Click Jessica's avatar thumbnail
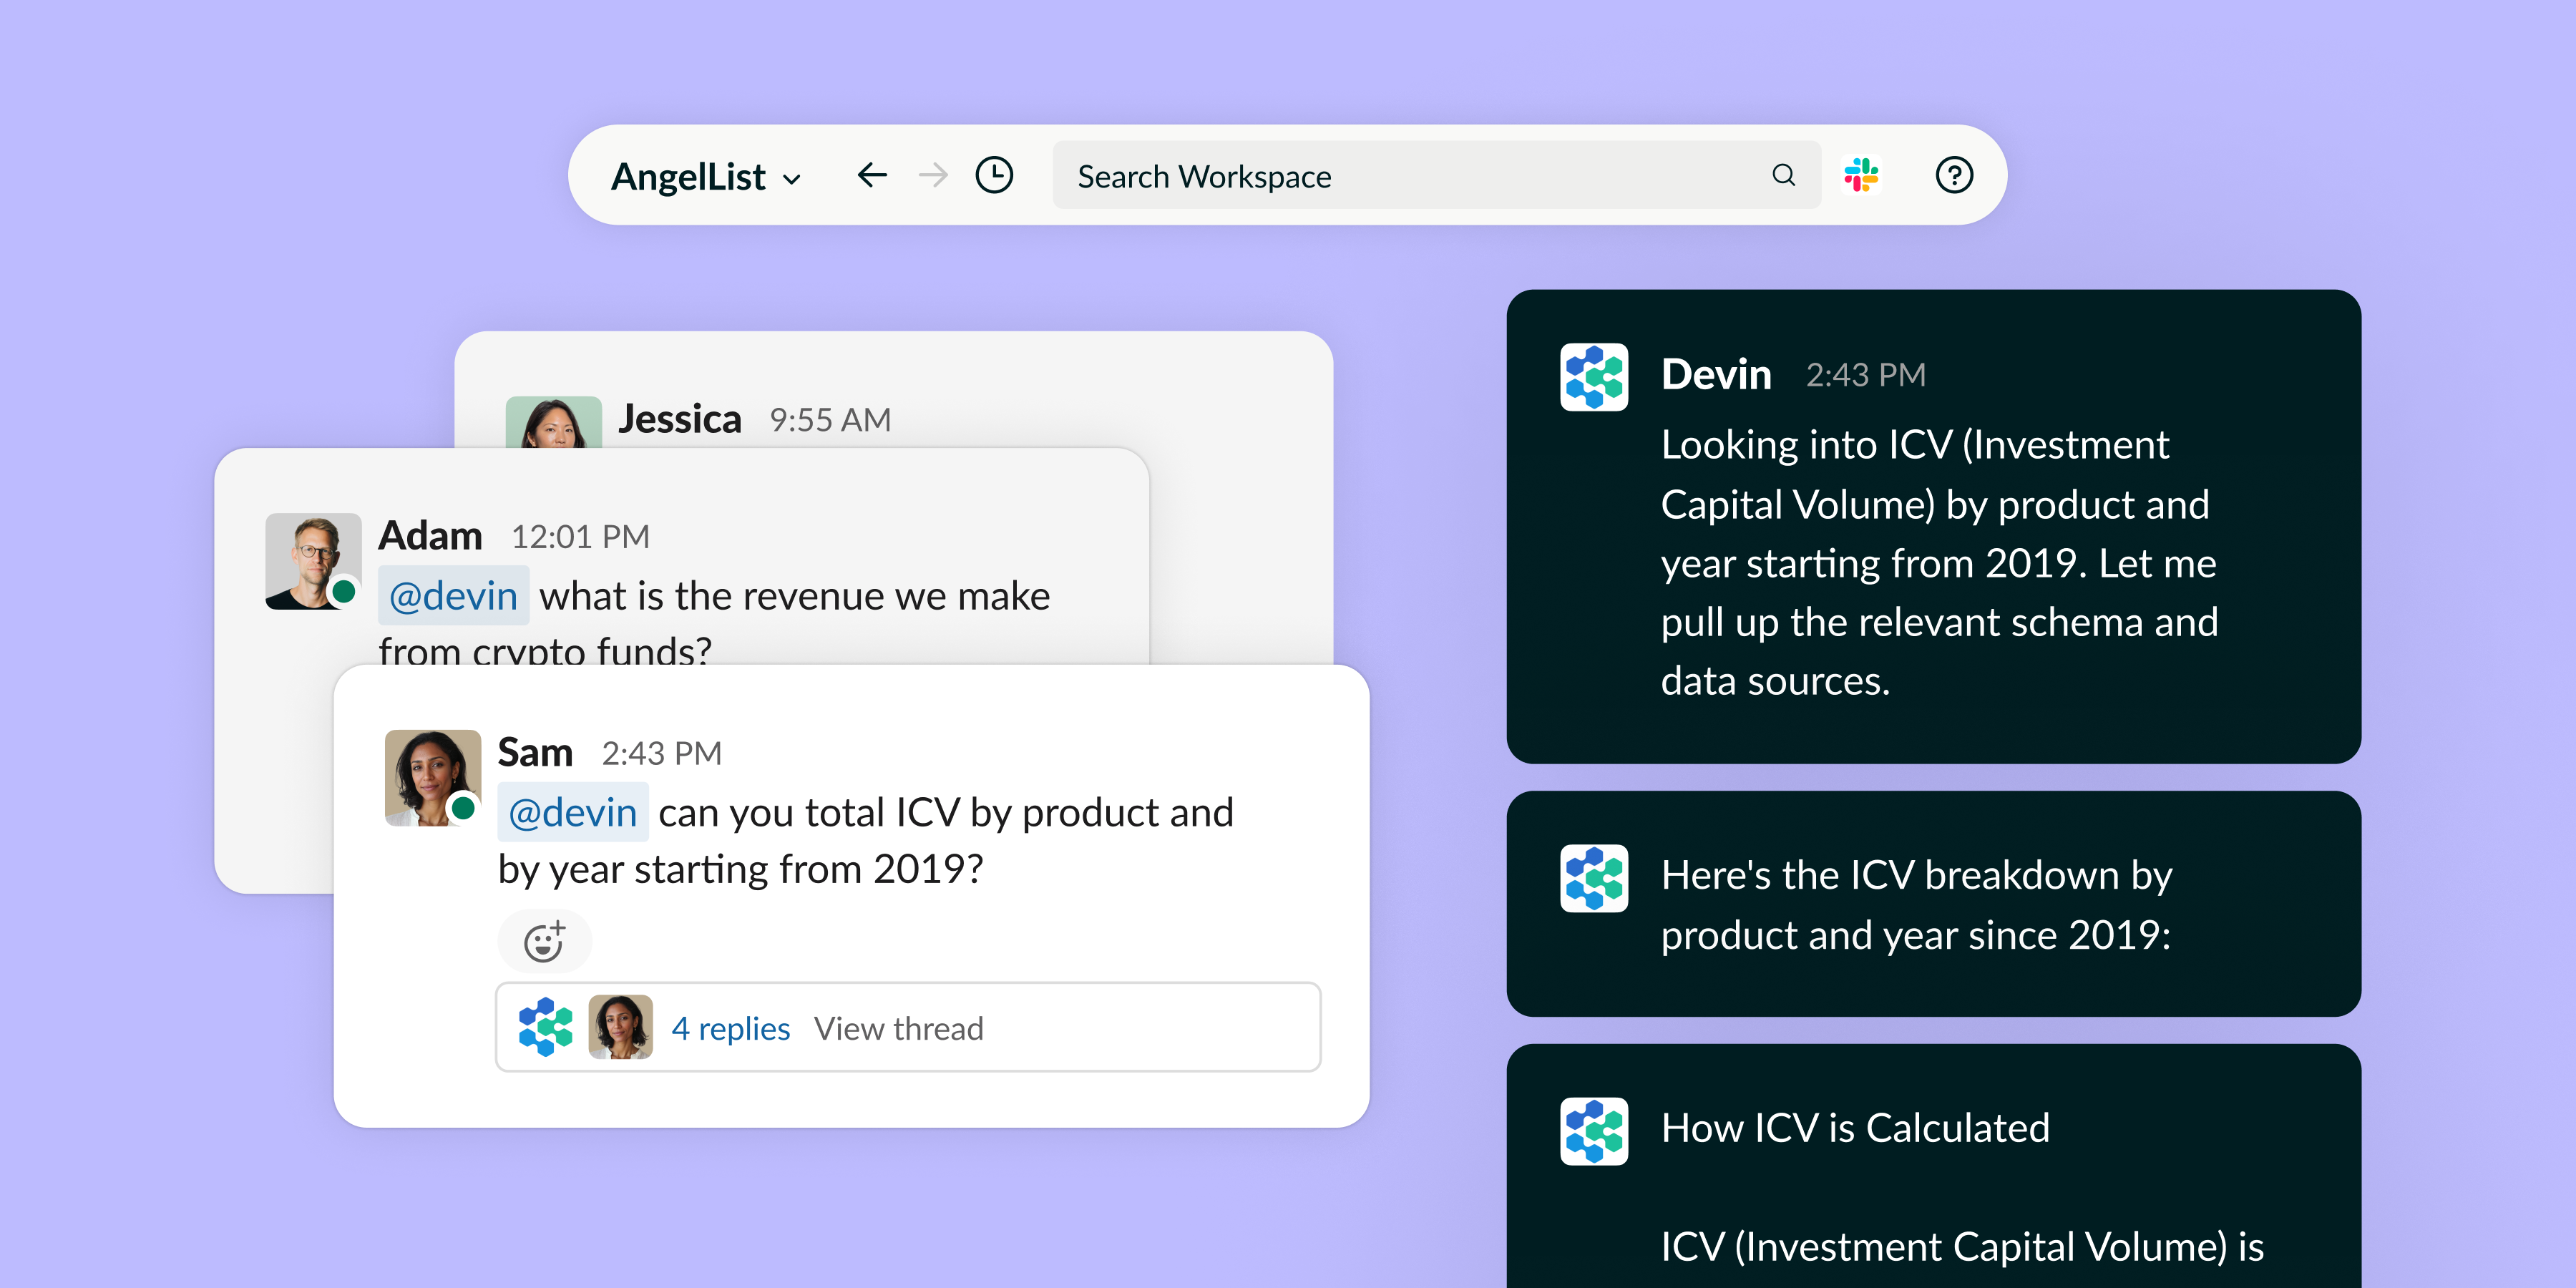The image size is (2576, 1288). [x=553, y=422]
